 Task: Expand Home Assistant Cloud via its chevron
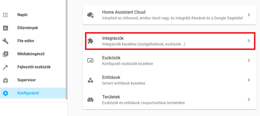click(249, 15)
